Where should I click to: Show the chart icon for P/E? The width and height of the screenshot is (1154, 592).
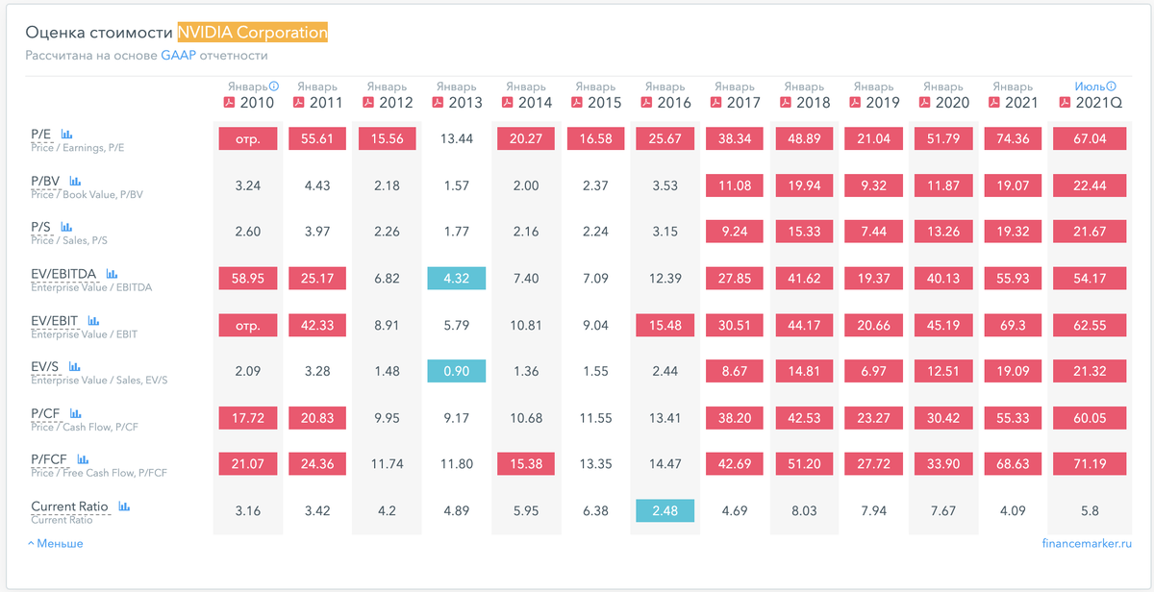pyautogui.click(x=66, y=135)
